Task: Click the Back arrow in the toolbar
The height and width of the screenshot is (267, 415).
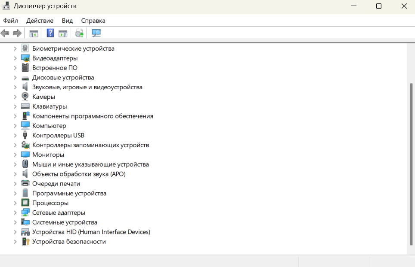Action: tap(5, 33)
